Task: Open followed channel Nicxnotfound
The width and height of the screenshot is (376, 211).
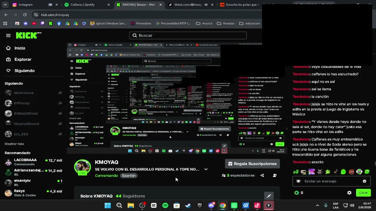Action: [33, 124]
